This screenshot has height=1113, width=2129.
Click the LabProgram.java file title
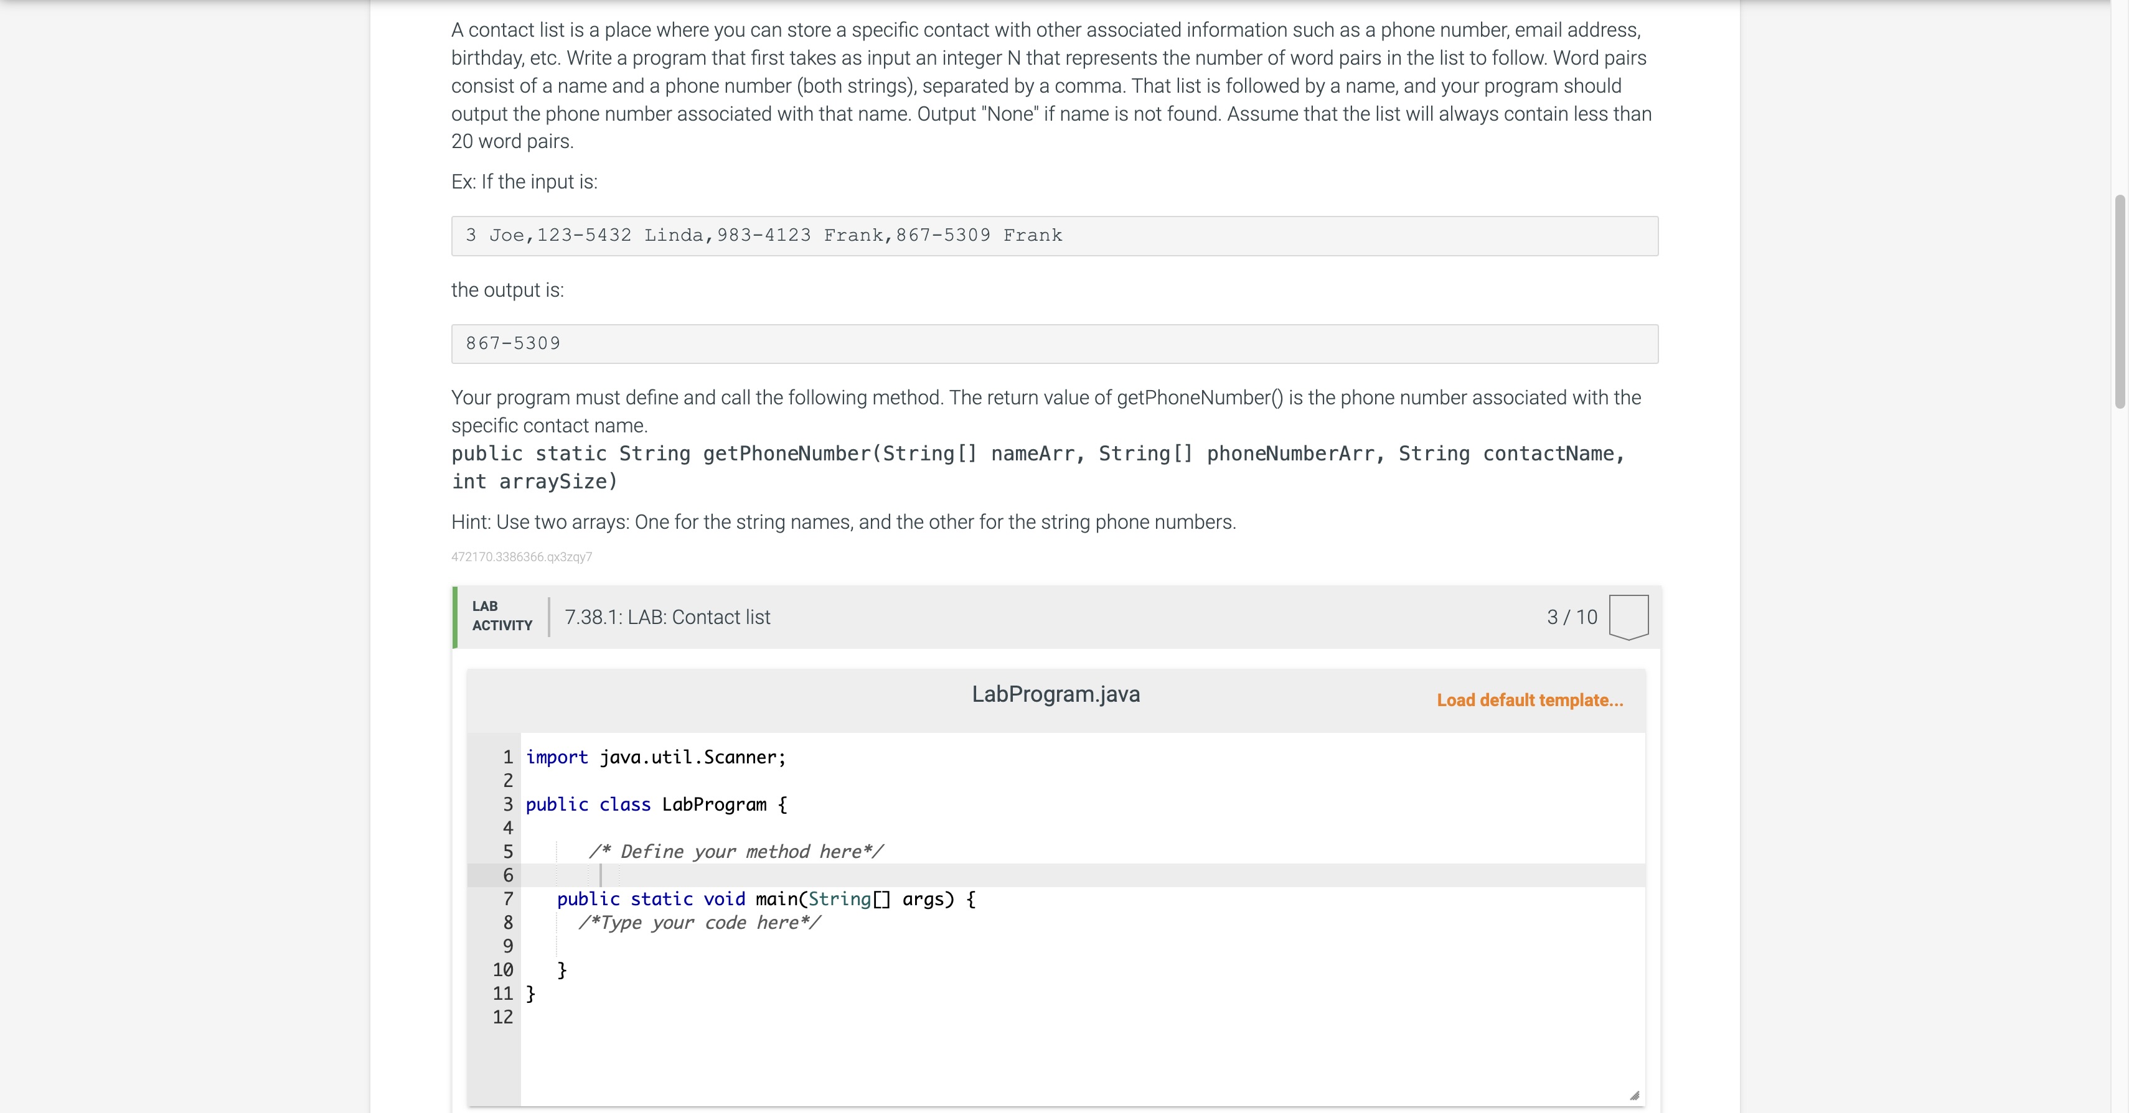tap(1055, 694)
